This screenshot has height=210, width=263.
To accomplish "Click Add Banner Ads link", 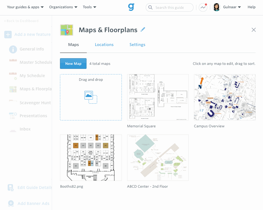I will click(x=33, y=203).
